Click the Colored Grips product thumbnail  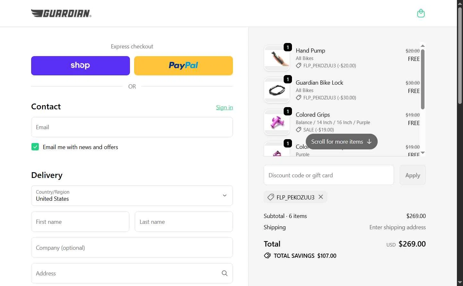pos(277,122)
